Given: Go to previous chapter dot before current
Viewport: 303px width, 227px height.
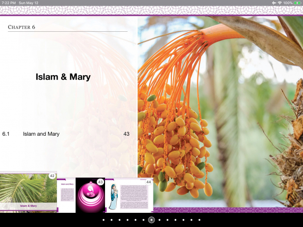Looking at the screenshot, I should [143, 220].
